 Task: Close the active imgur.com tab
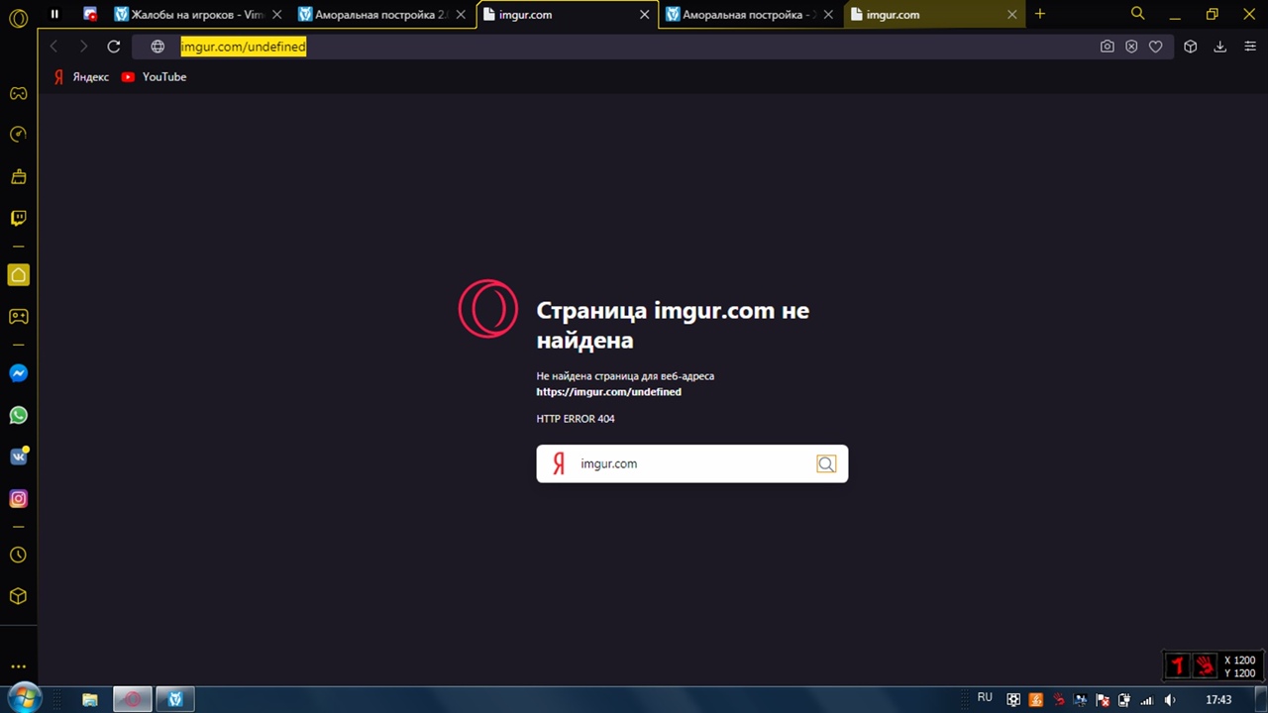coord(644,15)
